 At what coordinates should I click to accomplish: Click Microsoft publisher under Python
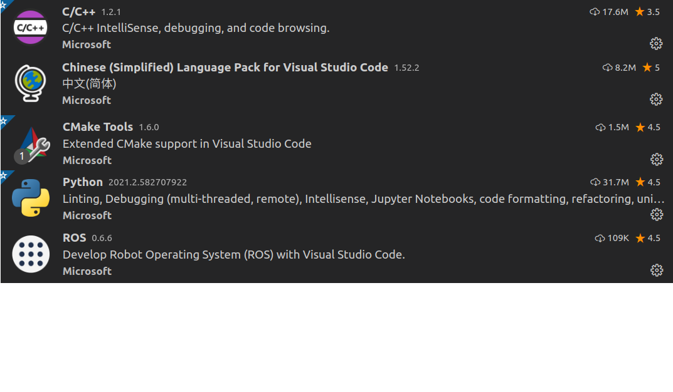[87, 215]
